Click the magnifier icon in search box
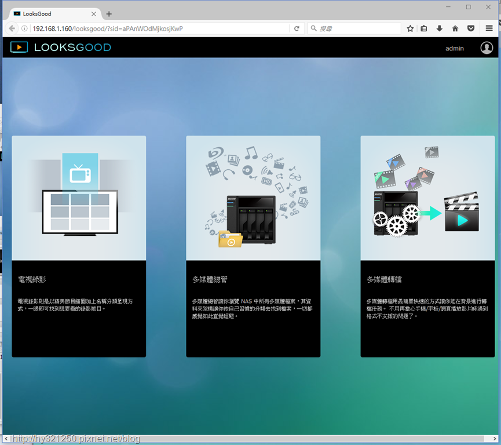This screenshot has height=445, width=501. pos(314,28)
